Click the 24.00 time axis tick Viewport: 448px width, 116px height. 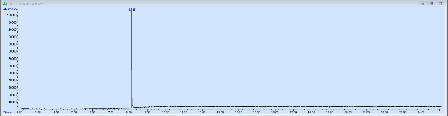(421, 112)
